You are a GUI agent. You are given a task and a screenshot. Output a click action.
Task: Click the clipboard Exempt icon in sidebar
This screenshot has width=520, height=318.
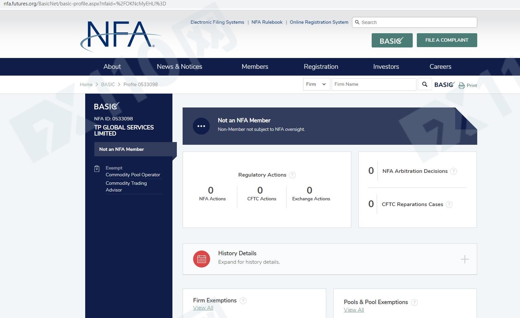97,168
